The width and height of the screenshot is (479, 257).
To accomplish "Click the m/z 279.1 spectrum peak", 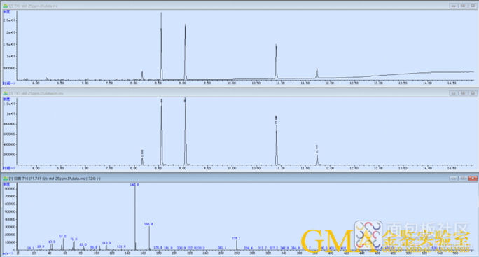I will (x=237, y=245).
